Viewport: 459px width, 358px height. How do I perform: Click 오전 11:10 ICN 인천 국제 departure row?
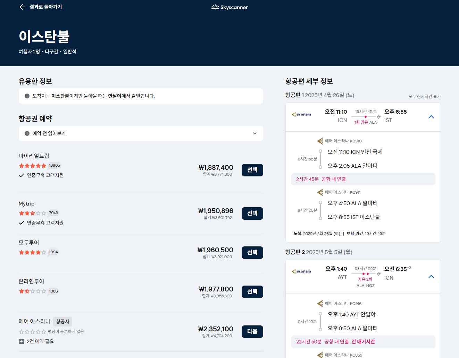pos(355,152)
